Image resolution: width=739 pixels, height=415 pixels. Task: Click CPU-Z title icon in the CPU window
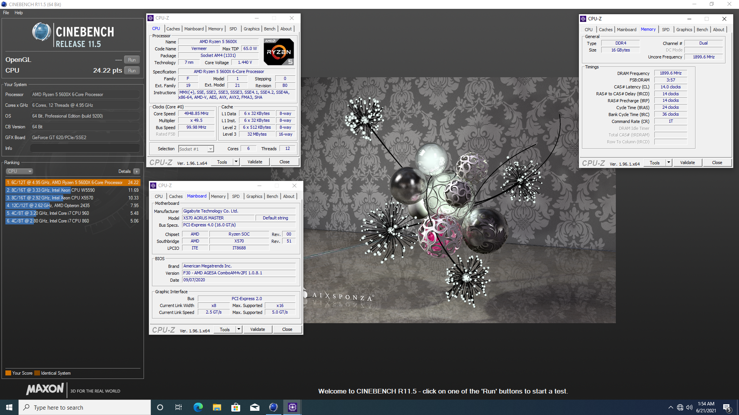tap(150, 18)
